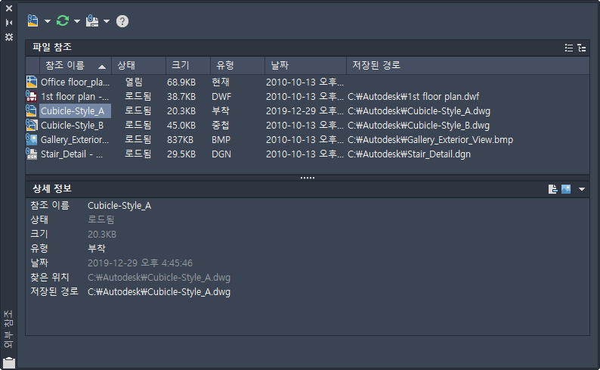600x370 pixels.
Task: Click the palette auto-hide icon
Action: point(9,22)
